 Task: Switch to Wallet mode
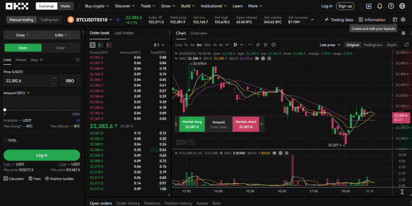click(65, 6)
